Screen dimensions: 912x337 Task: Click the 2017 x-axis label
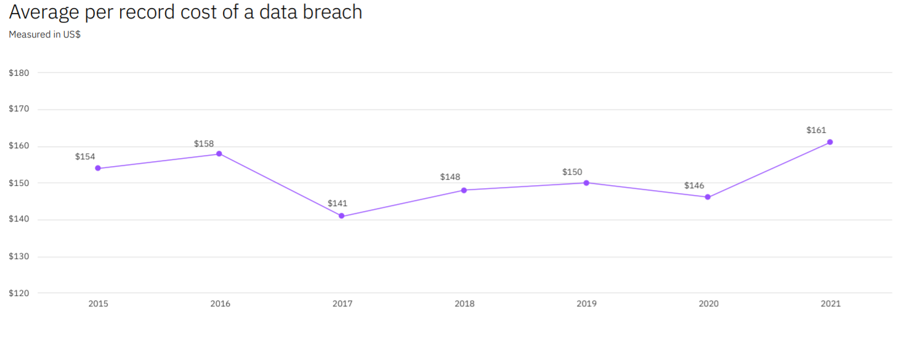coord(342,304)
